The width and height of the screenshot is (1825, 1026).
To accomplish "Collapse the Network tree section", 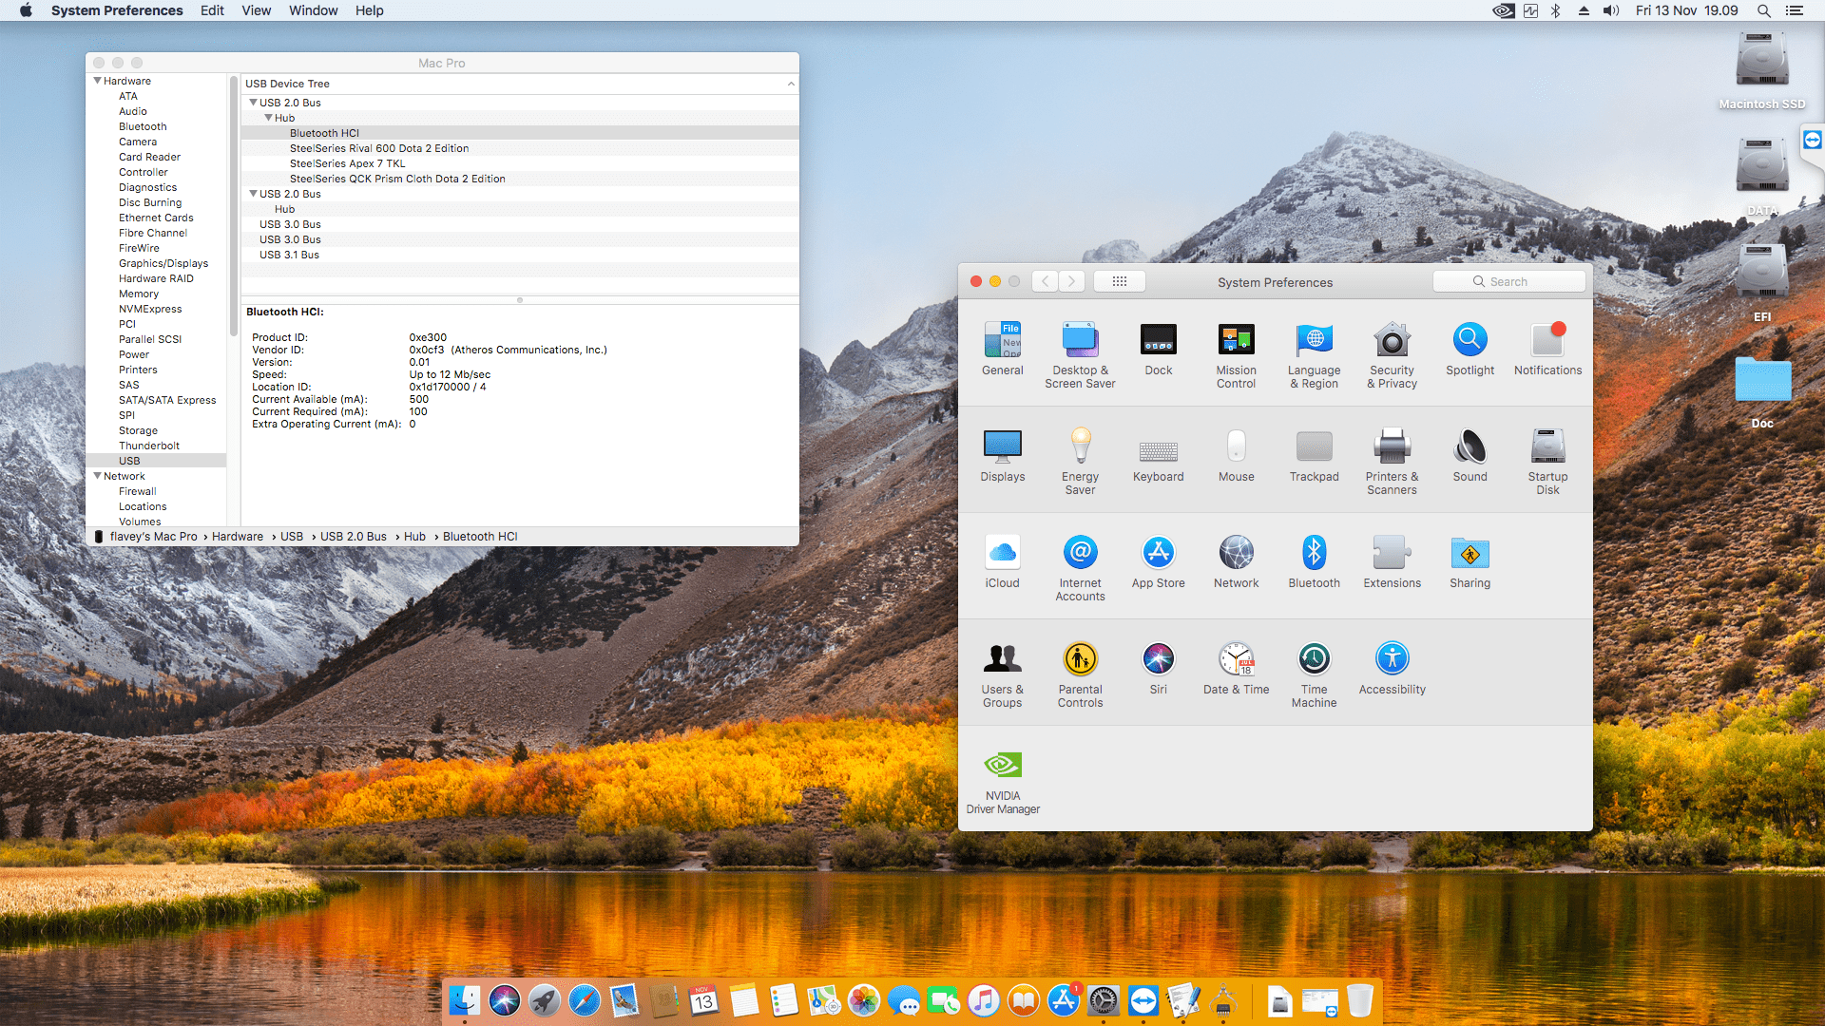I will coord(97,476).
